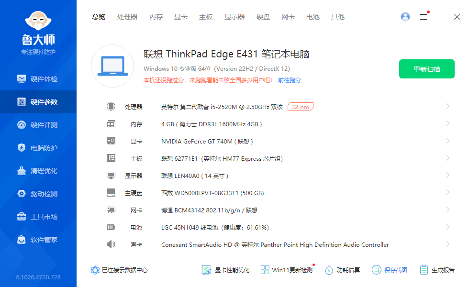Click 海力士 DDR3L memory text
This screenshot has height=287, width=469.
[x=212, y=124]
